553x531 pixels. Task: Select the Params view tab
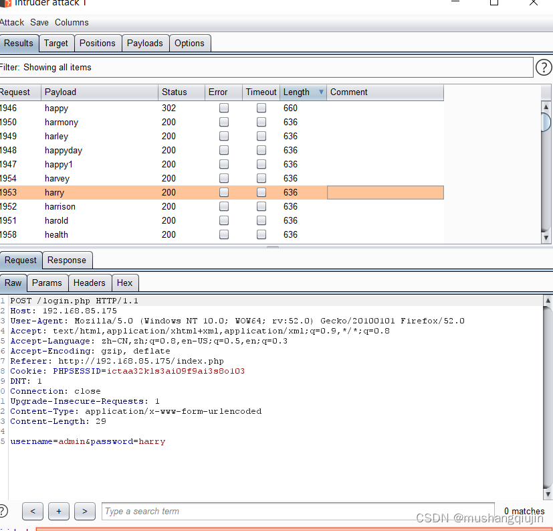click(47, 283)
